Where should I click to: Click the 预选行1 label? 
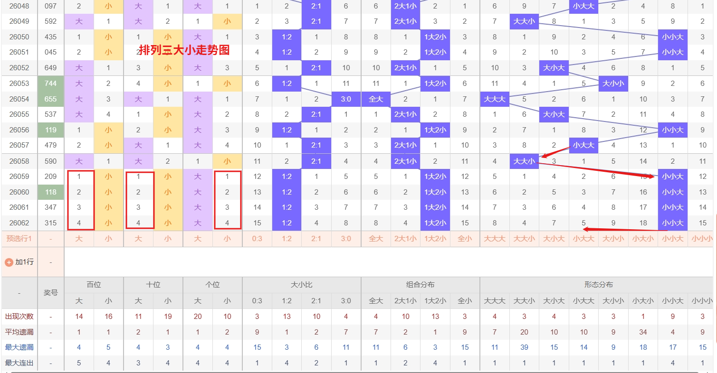(x=19, y=239)
